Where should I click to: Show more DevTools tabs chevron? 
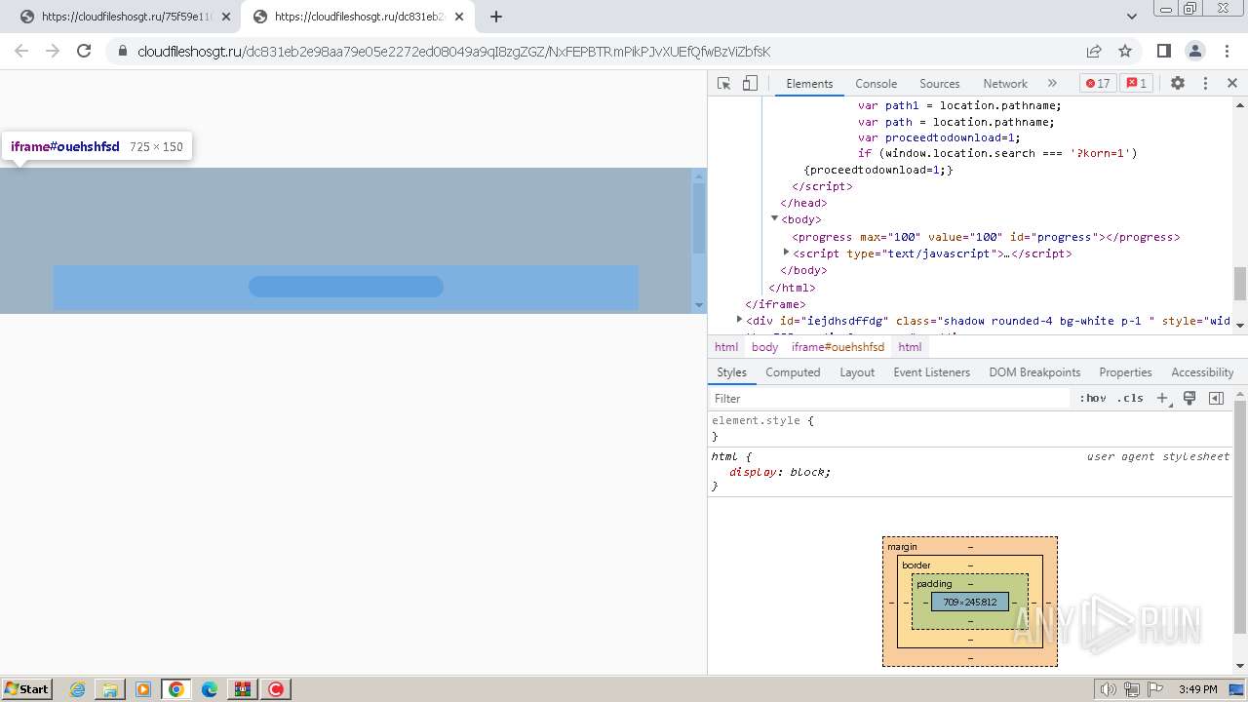point(1052,83)
